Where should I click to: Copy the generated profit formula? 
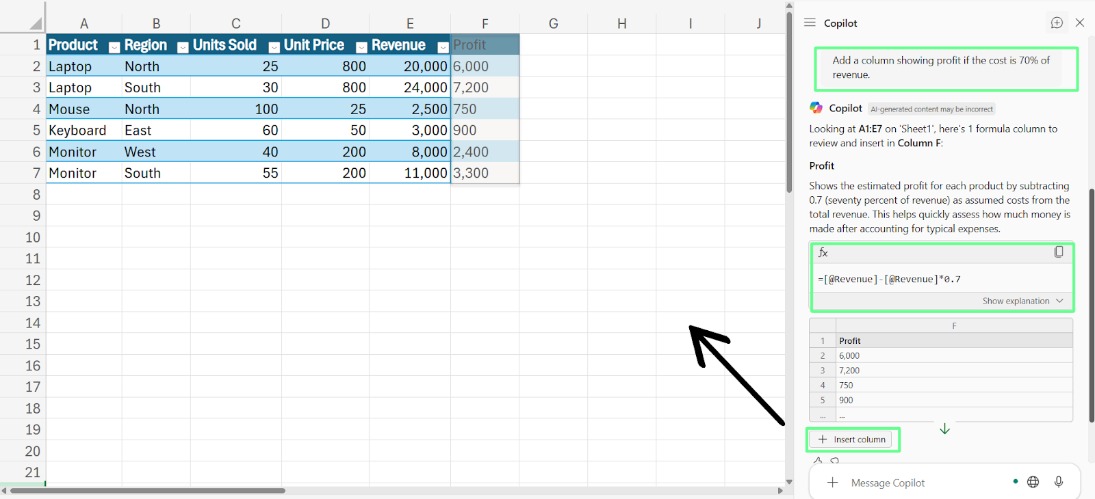(1059, 252)
